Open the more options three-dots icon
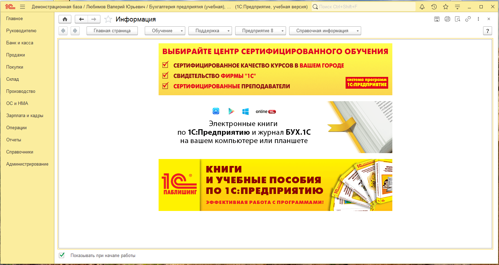 click(x=478, y=19)
